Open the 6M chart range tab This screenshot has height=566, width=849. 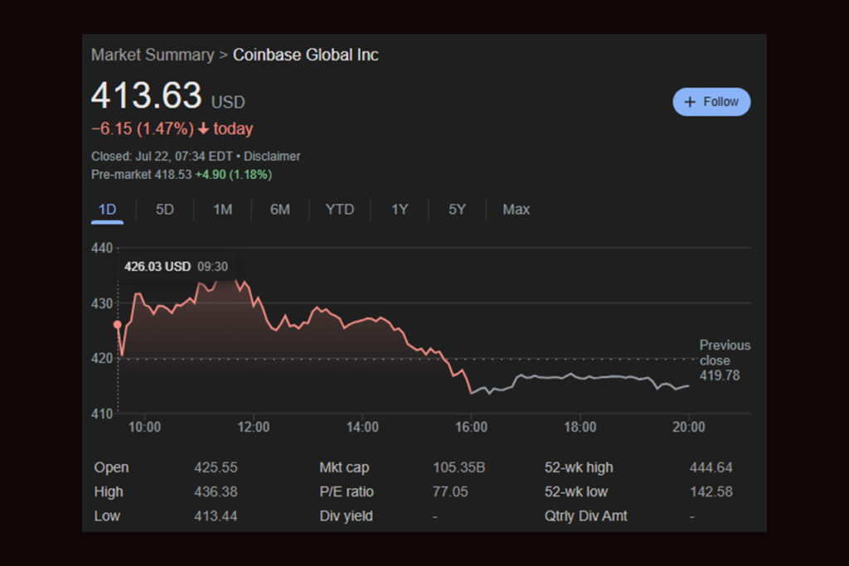[280, 210]
